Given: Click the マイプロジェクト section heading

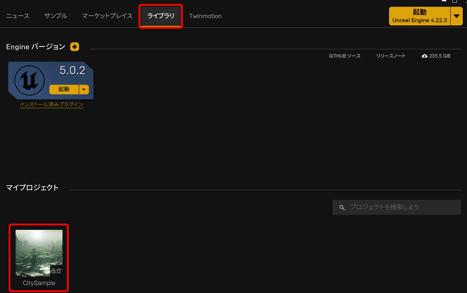Looking at the screenshot, I should click(32, 188).
